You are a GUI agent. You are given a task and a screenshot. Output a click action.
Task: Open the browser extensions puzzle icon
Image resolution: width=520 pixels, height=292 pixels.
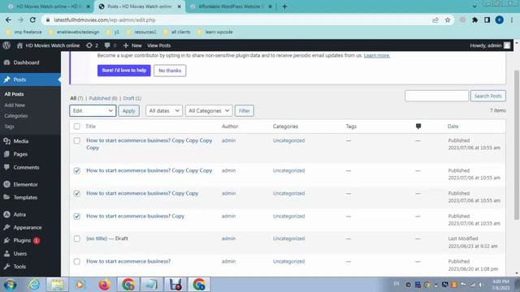(474, 19)
